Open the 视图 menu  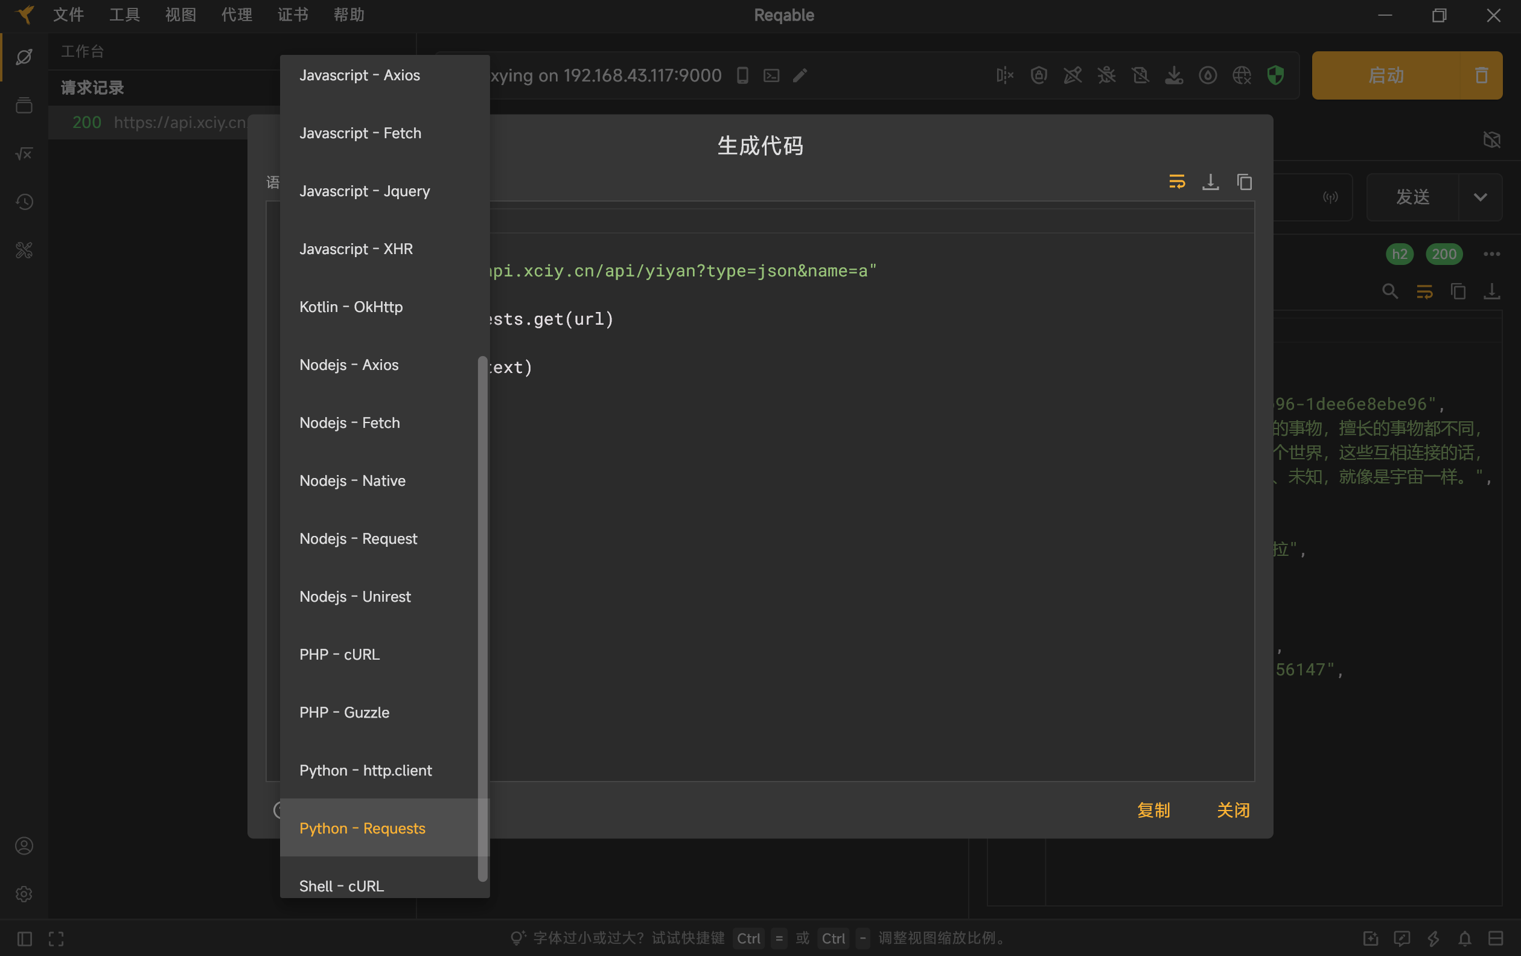(x=180, y=14)
